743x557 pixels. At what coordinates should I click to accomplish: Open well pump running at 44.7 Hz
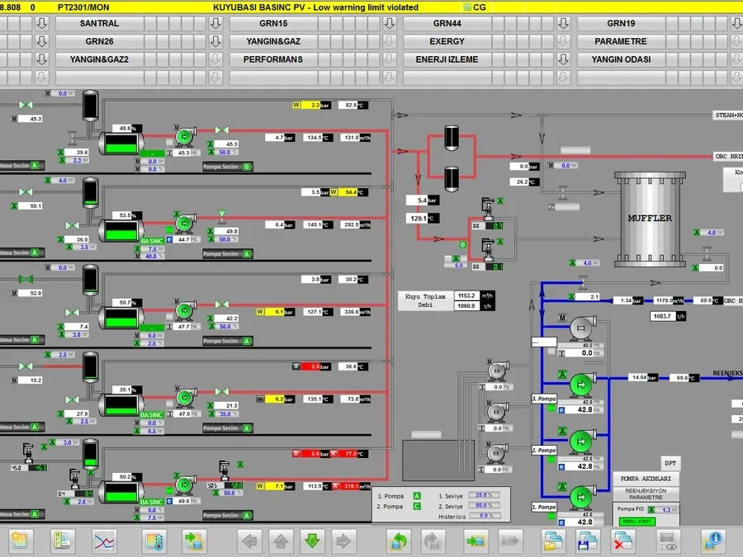point(185,223)
